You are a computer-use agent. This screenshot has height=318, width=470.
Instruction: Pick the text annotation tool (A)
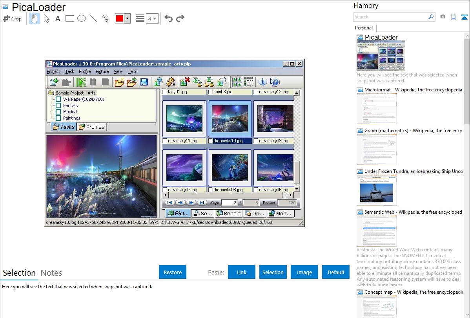(58, 18)
